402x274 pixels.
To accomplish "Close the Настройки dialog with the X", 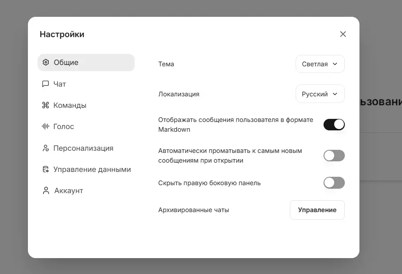I will 343,34.
